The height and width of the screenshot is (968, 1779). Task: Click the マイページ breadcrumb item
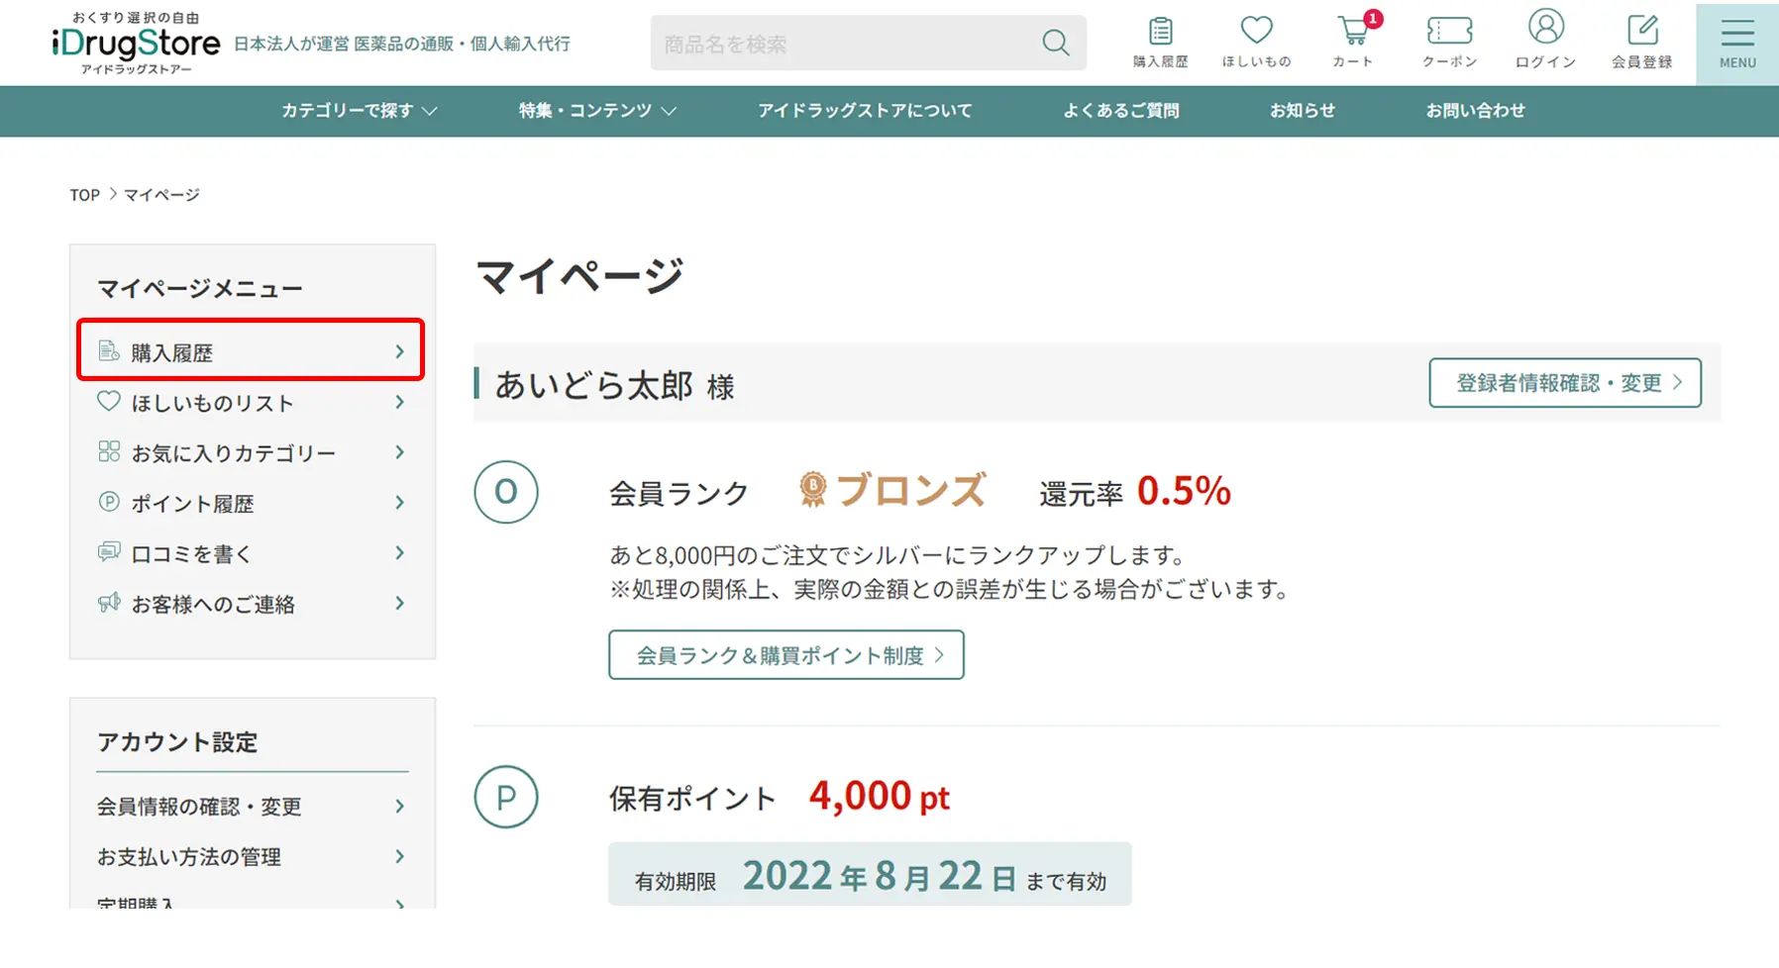[x=161, y=195]
